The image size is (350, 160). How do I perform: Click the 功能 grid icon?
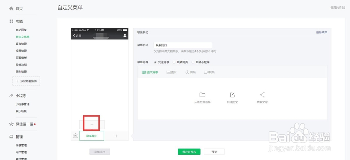click(x=11, y=21)
